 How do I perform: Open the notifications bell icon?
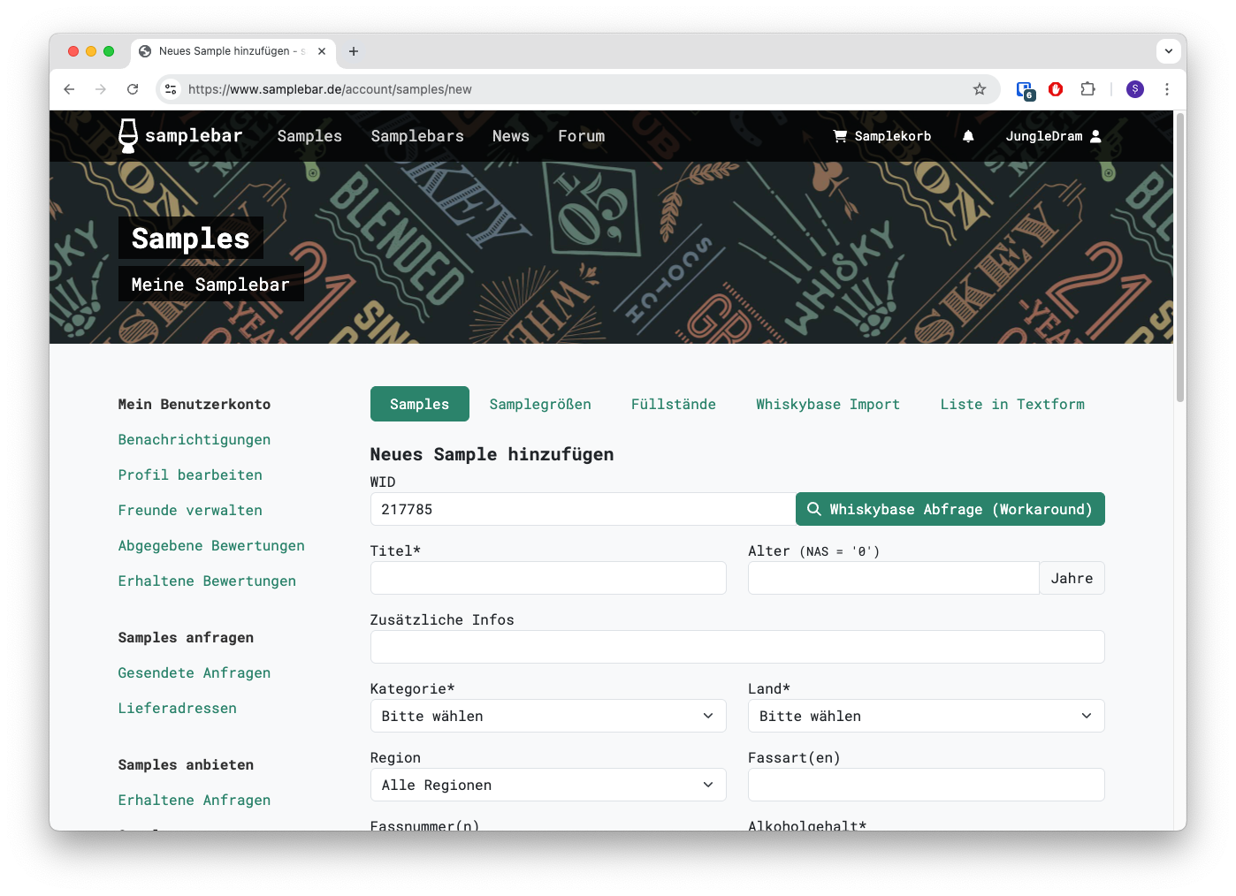968,136
